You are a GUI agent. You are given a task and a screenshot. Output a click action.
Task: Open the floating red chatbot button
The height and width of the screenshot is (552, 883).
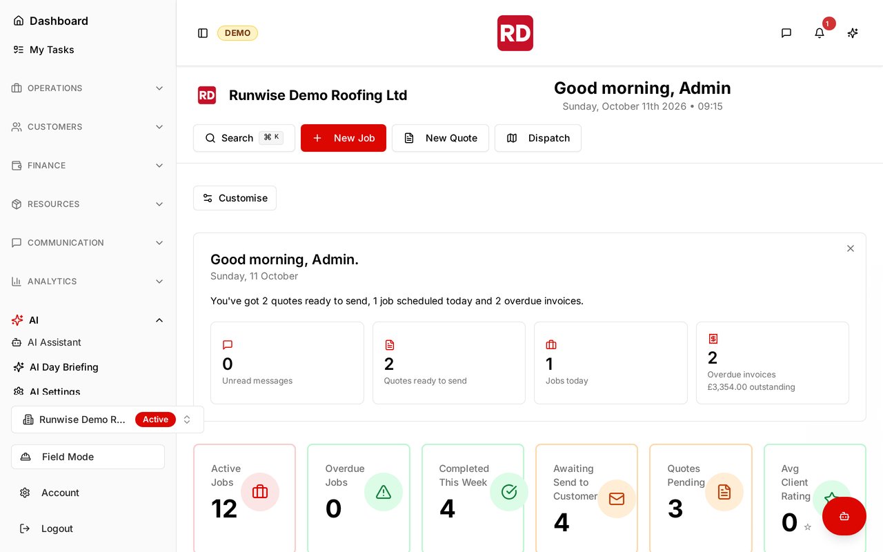click(844, 516)
